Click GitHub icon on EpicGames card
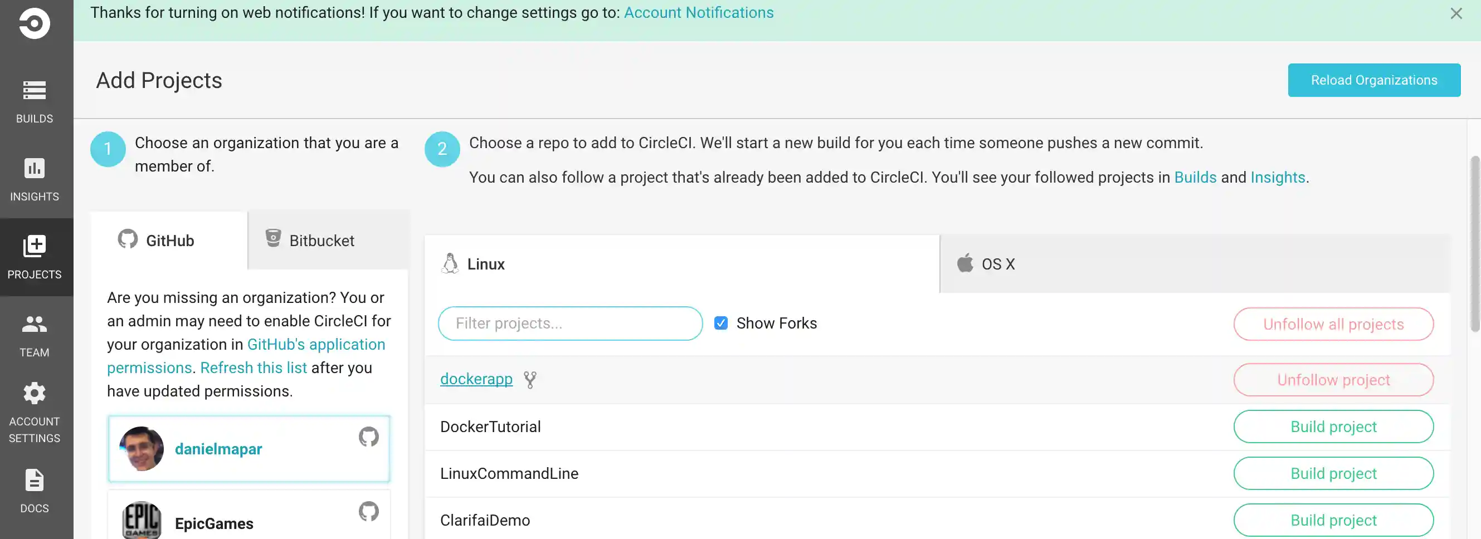 (368, 511)
